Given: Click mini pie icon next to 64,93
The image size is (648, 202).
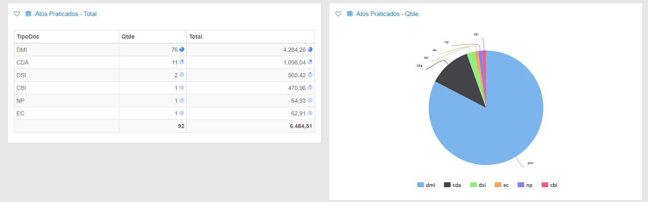Looking at the screenshot, I should coord(310,100).
